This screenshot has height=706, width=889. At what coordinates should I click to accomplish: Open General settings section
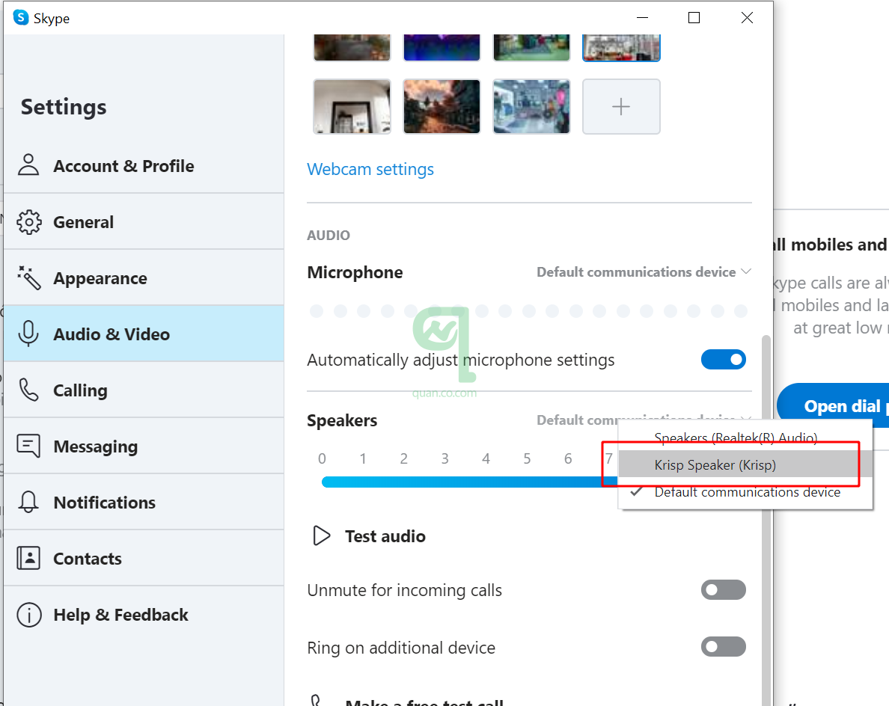point(144,221)
